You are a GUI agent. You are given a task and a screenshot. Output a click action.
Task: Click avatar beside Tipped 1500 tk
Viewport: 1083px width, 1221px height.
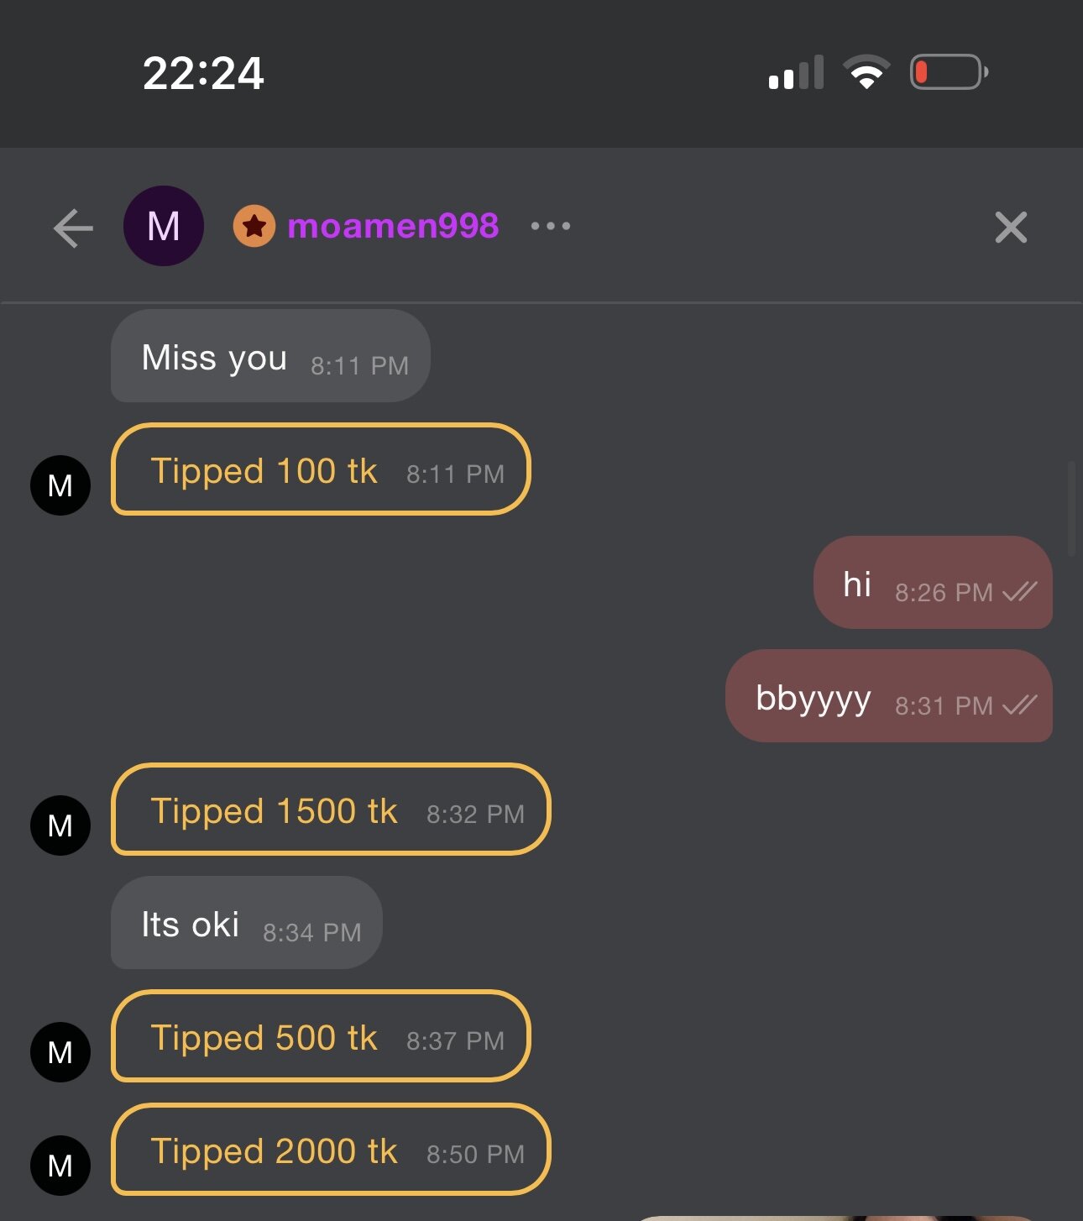pos(60,825)
